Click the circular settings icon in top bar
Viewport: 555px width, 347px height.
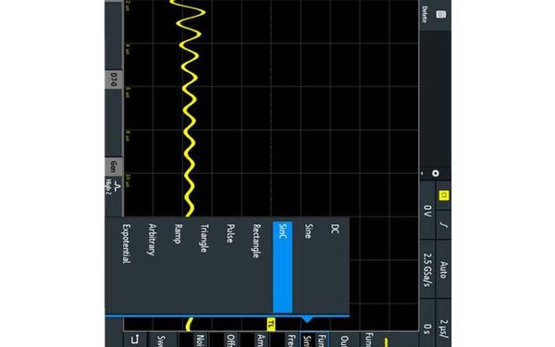tap(436, 173)
